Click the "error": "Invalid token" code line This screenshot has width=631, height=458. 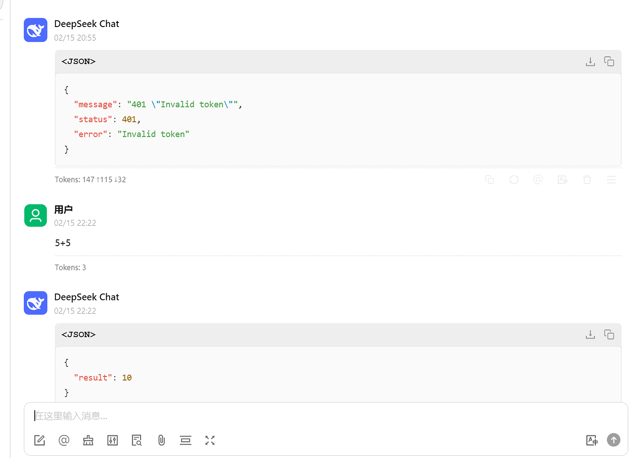(131, 134)
